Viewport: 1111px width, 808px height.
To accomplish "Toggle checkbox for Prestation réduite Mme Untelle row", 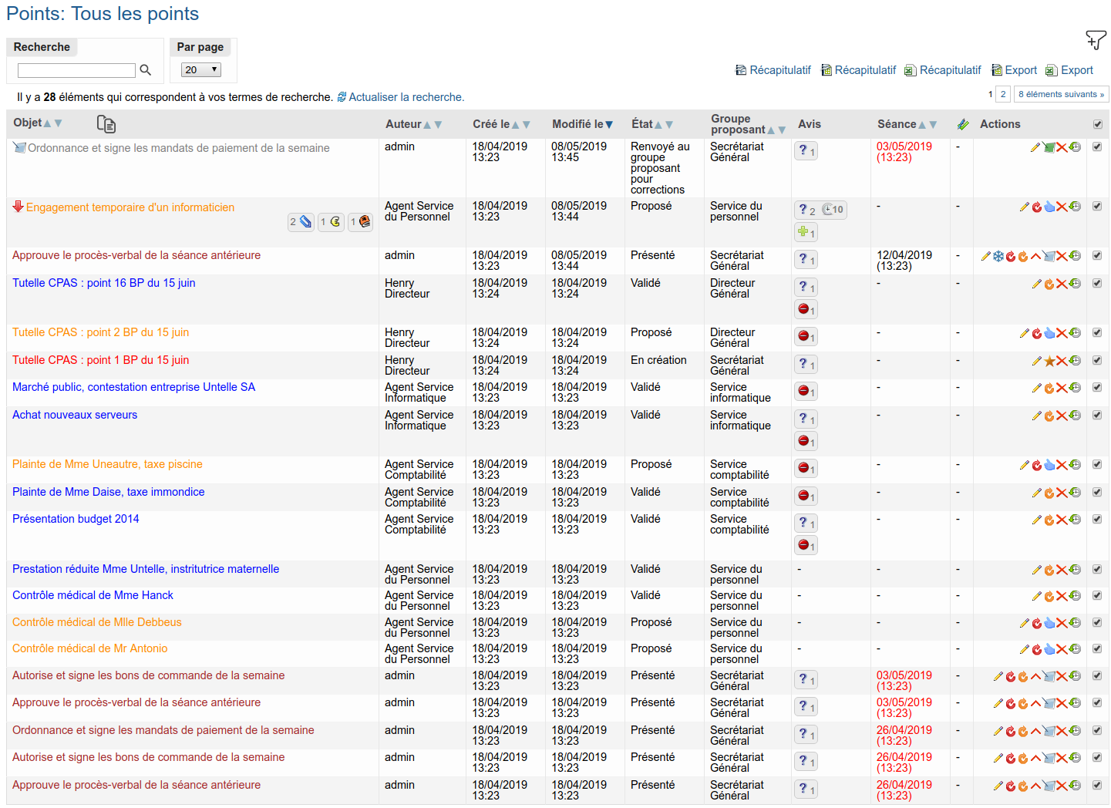I will [1097, 569].
